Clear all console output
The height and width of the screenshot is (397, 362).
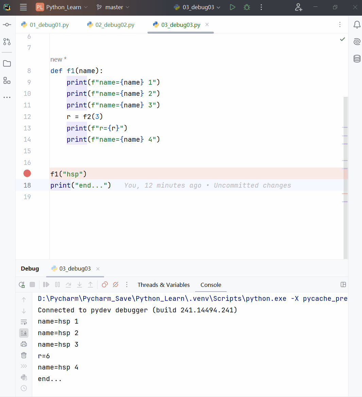24,355
